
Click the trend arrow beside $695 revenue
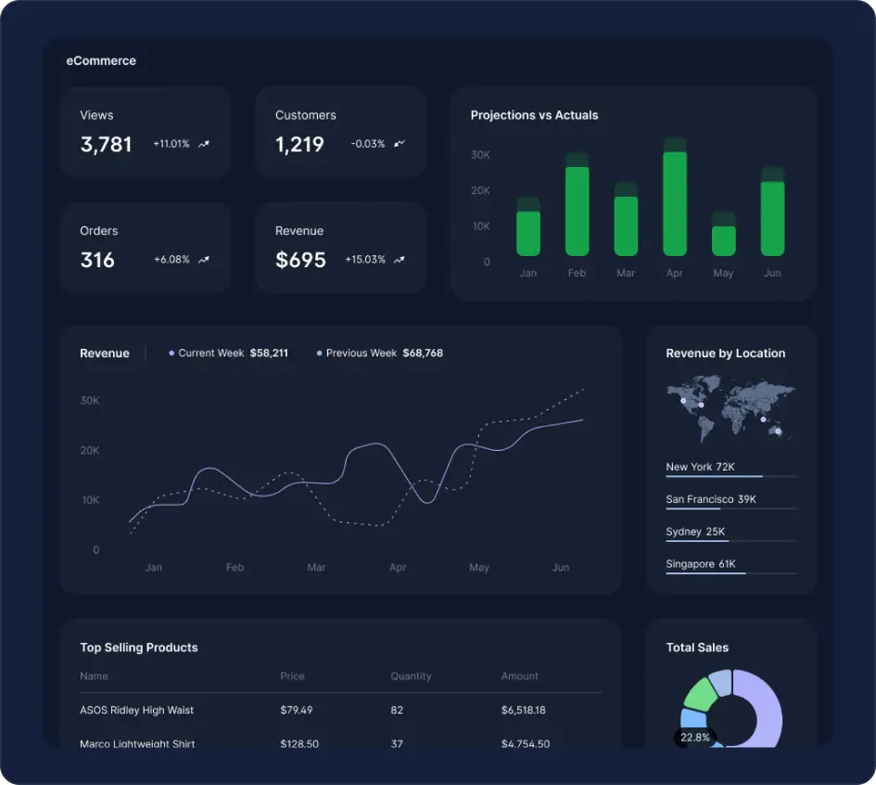(400, 260)
